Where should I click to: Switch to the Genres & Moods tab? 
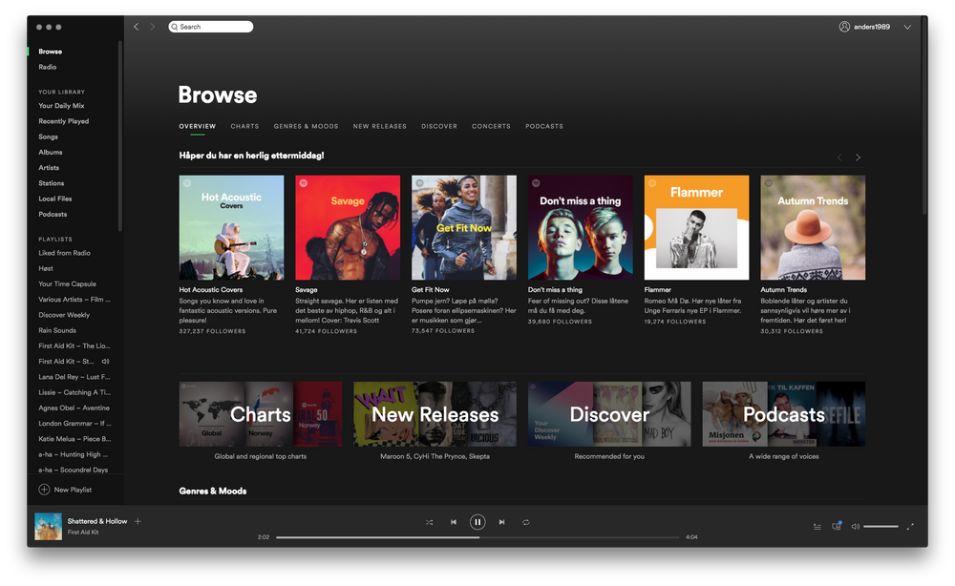click(306, 127)
